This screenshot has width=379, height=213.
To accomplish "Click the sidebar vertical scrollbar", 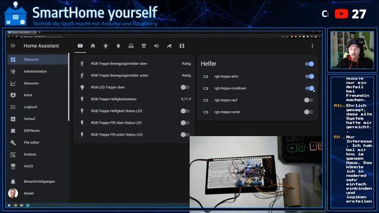I will coord(69,87).
